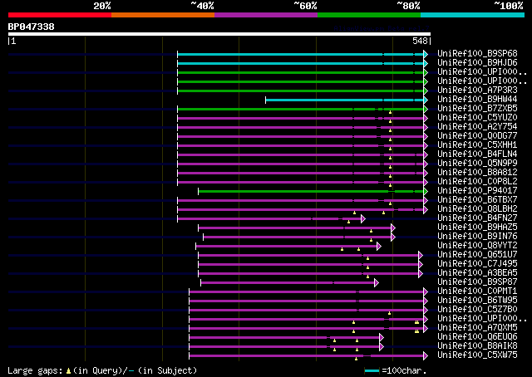Click the cyan ~100% identity legend segment

472,15
